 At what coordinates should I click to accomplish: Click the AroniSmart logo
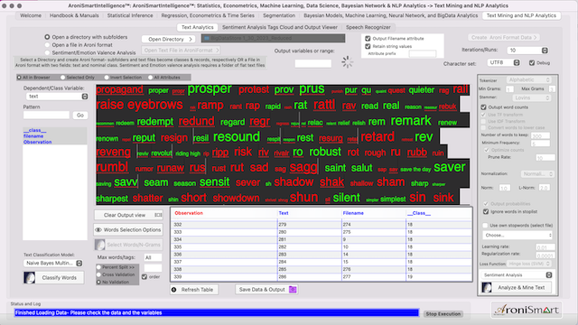point(527,310)
